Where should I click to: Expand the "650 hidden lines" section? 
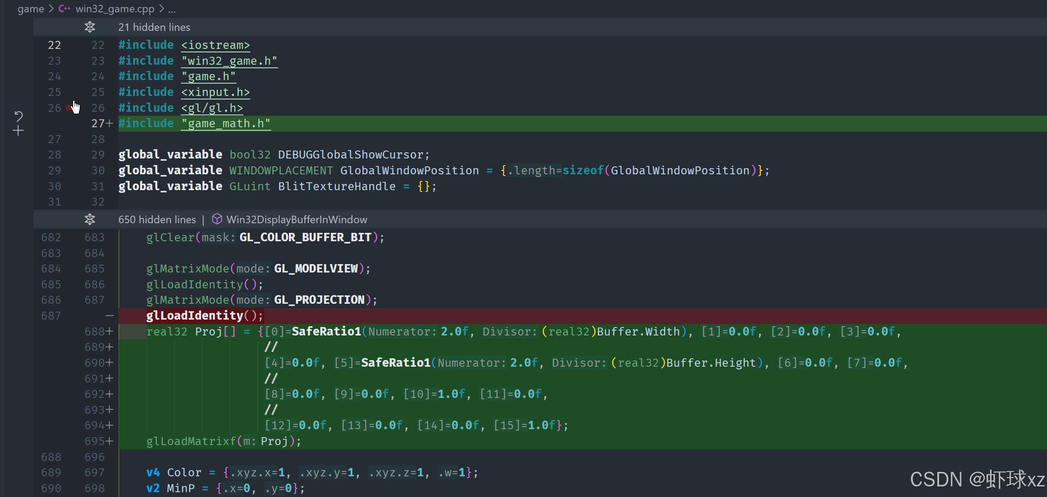(157, 220)
